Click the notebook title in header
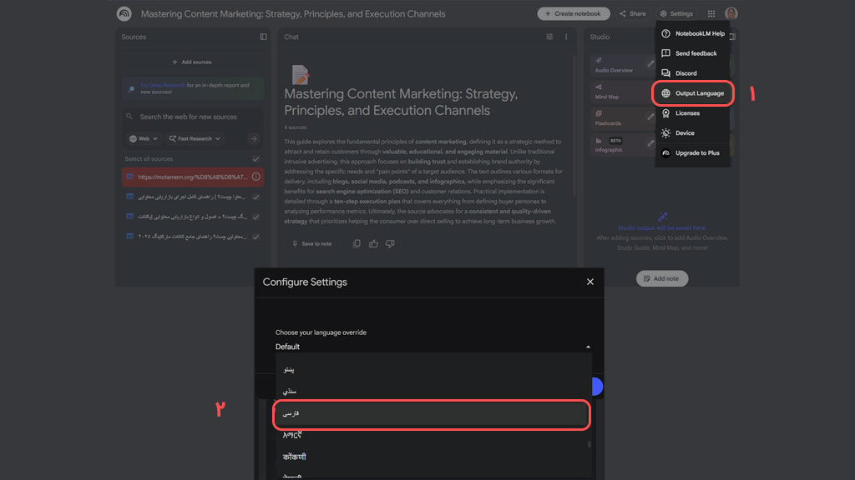Image resolution: width=855 pixels, height=480 pixels. (293, 14)
